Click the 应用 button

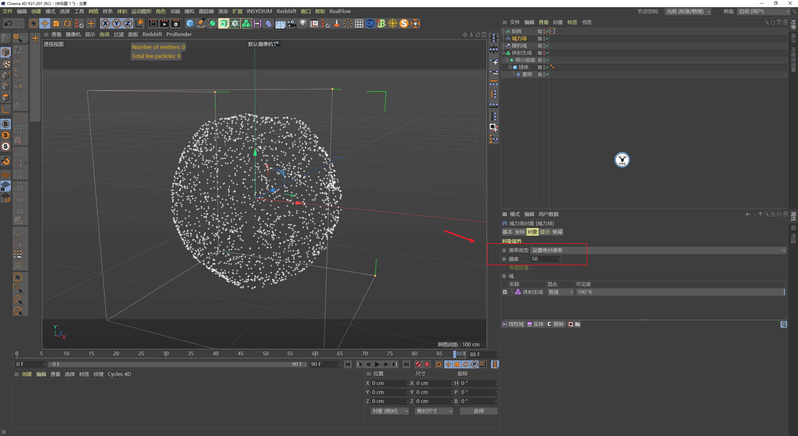point(478,411)
